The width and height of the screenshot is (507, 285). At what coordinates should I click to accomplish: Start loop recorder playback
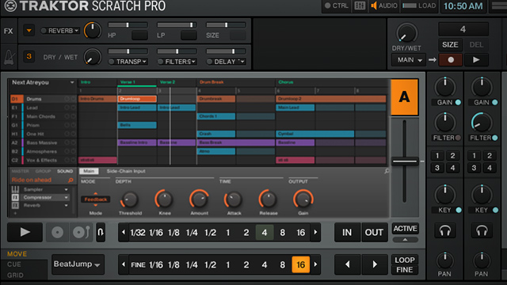(x=476, y=60)
